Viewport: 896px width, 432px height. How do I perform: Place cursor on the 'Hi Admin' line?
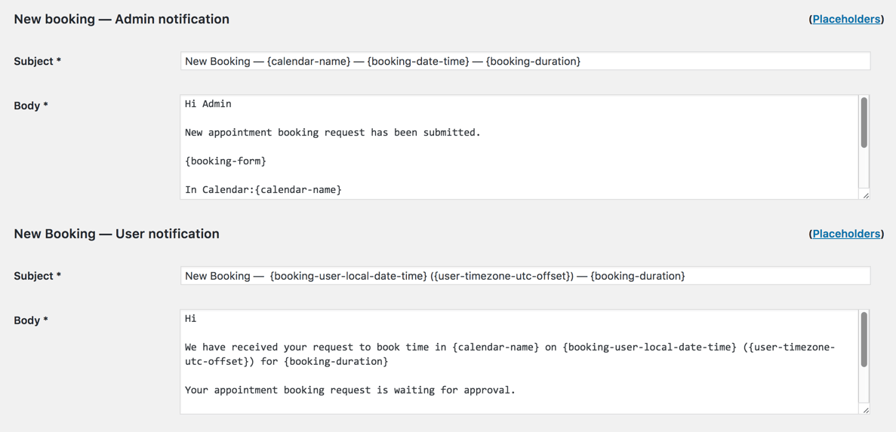tap(208, 104)
